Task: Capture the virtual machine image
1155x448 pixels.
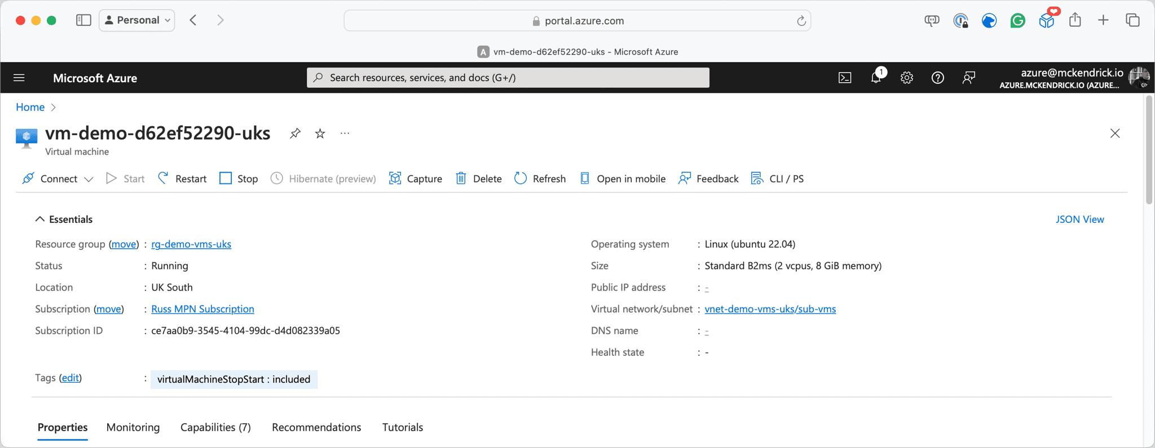Action: (x=416, y=178)
